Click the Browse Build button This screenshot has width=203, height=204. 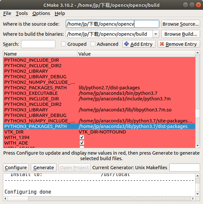[x=181, y=34]
